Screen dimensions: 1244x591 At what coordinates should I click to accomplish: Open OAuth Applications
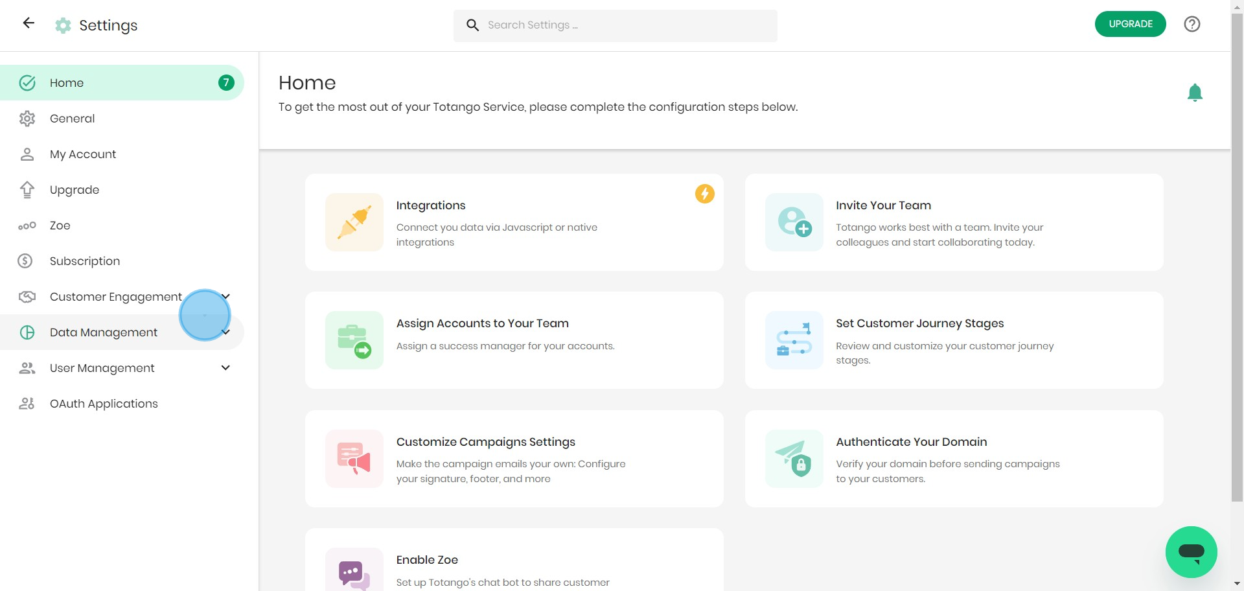pos(122,404)
